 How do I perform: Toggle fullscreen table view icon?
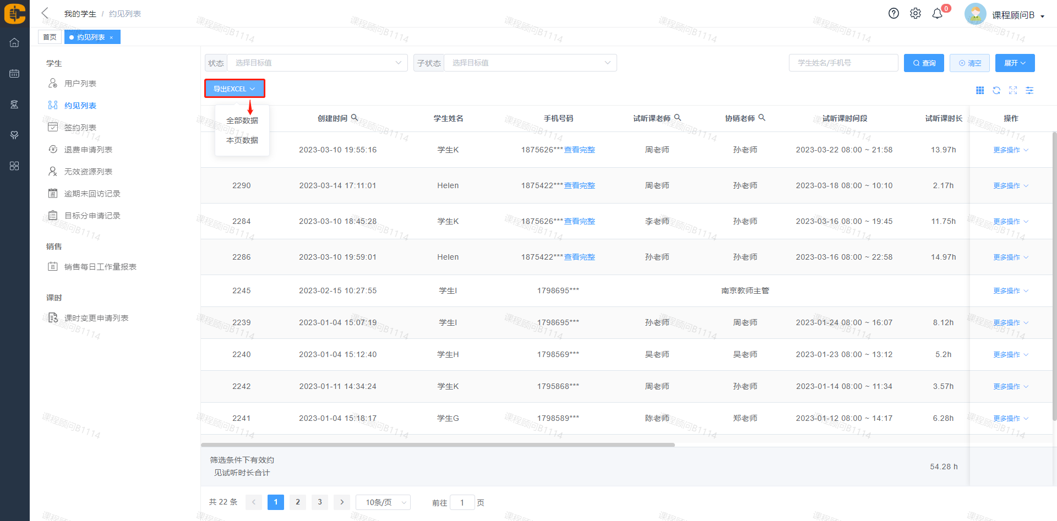point(1013,90)
